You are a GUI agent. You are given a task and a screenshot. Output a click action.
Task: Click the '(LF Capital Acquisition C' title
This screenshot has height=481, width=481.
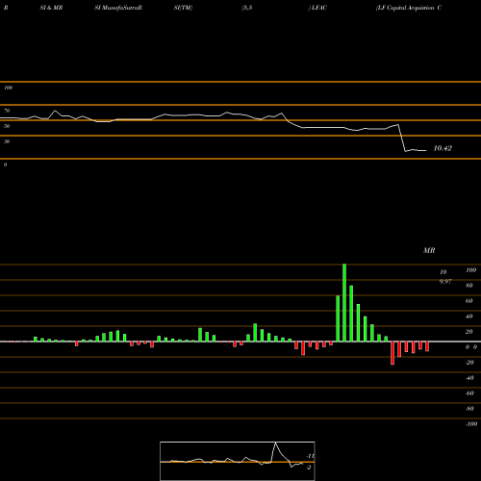[409, 8]
